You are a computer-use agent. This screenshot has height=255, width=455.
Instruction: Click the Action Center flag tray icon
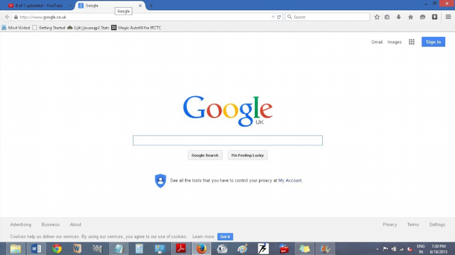386,249
